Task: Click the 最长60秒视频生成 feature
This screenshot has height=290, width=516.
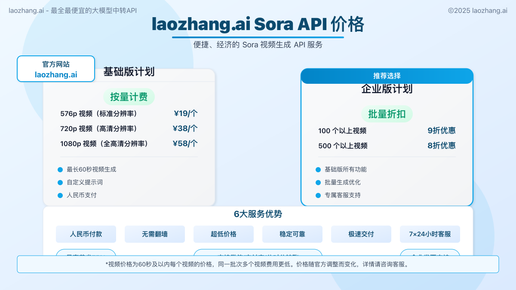Action: point(91,169)
